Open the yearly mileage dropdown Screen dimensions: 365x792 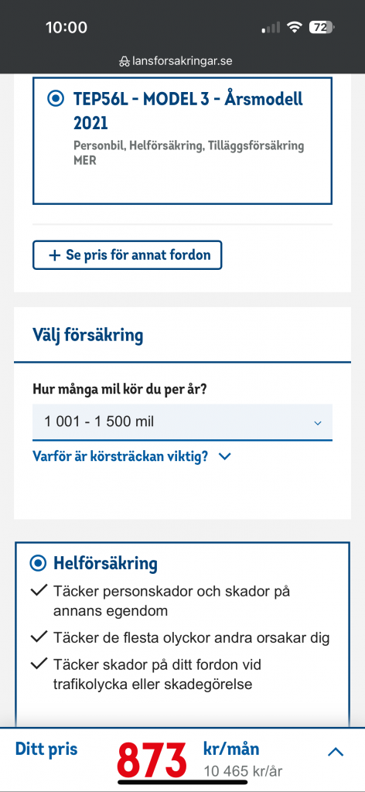click(x=182, y=422)
